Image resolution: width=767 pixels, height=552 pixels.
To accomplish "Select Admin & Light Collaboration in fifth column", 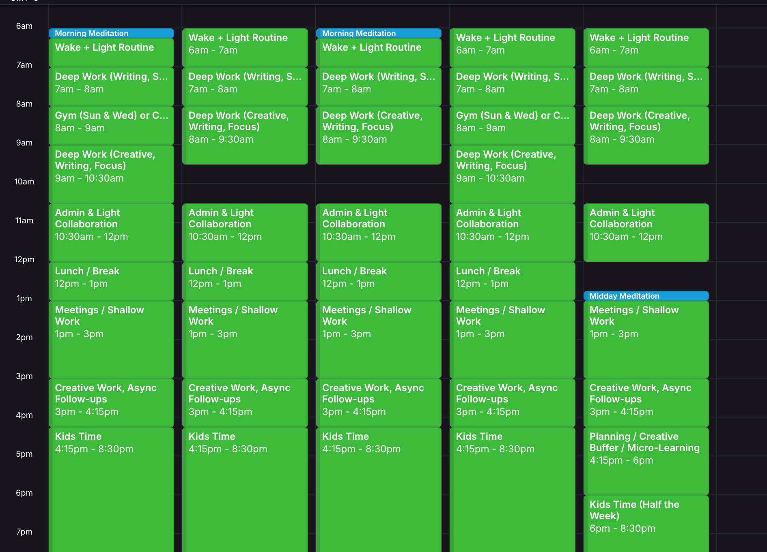I will 646,232.
